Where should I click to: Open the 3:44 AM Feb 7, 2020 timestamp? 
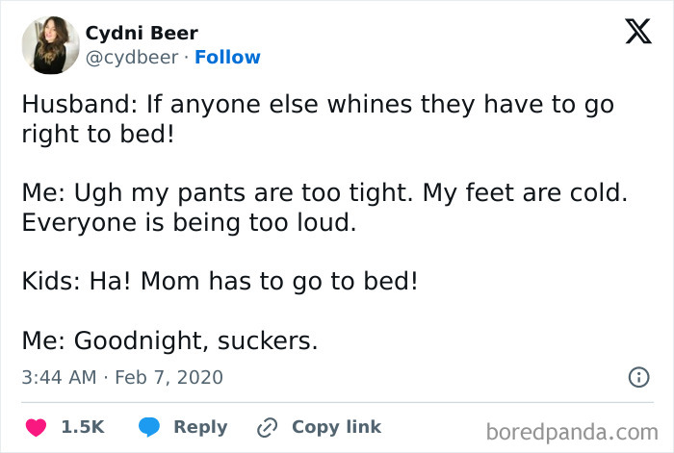click(122, 378)
